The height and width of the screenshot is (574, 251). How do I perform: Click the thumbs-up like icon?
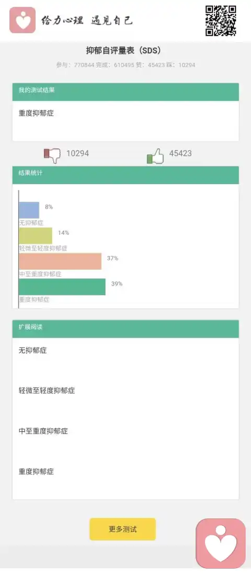click(x=155, y=156)
